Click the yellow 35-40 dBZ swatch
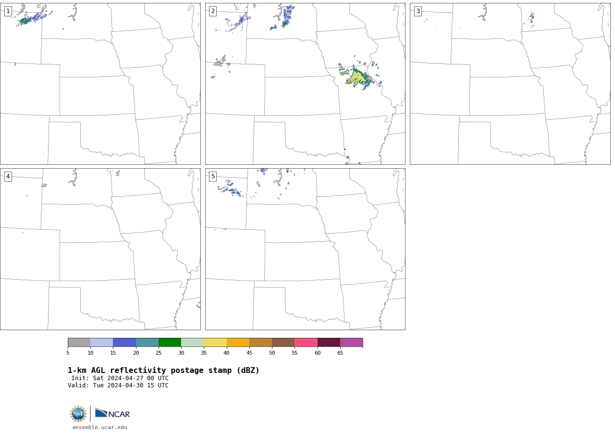This screenshot has height=433, width=615. [215, 343]
